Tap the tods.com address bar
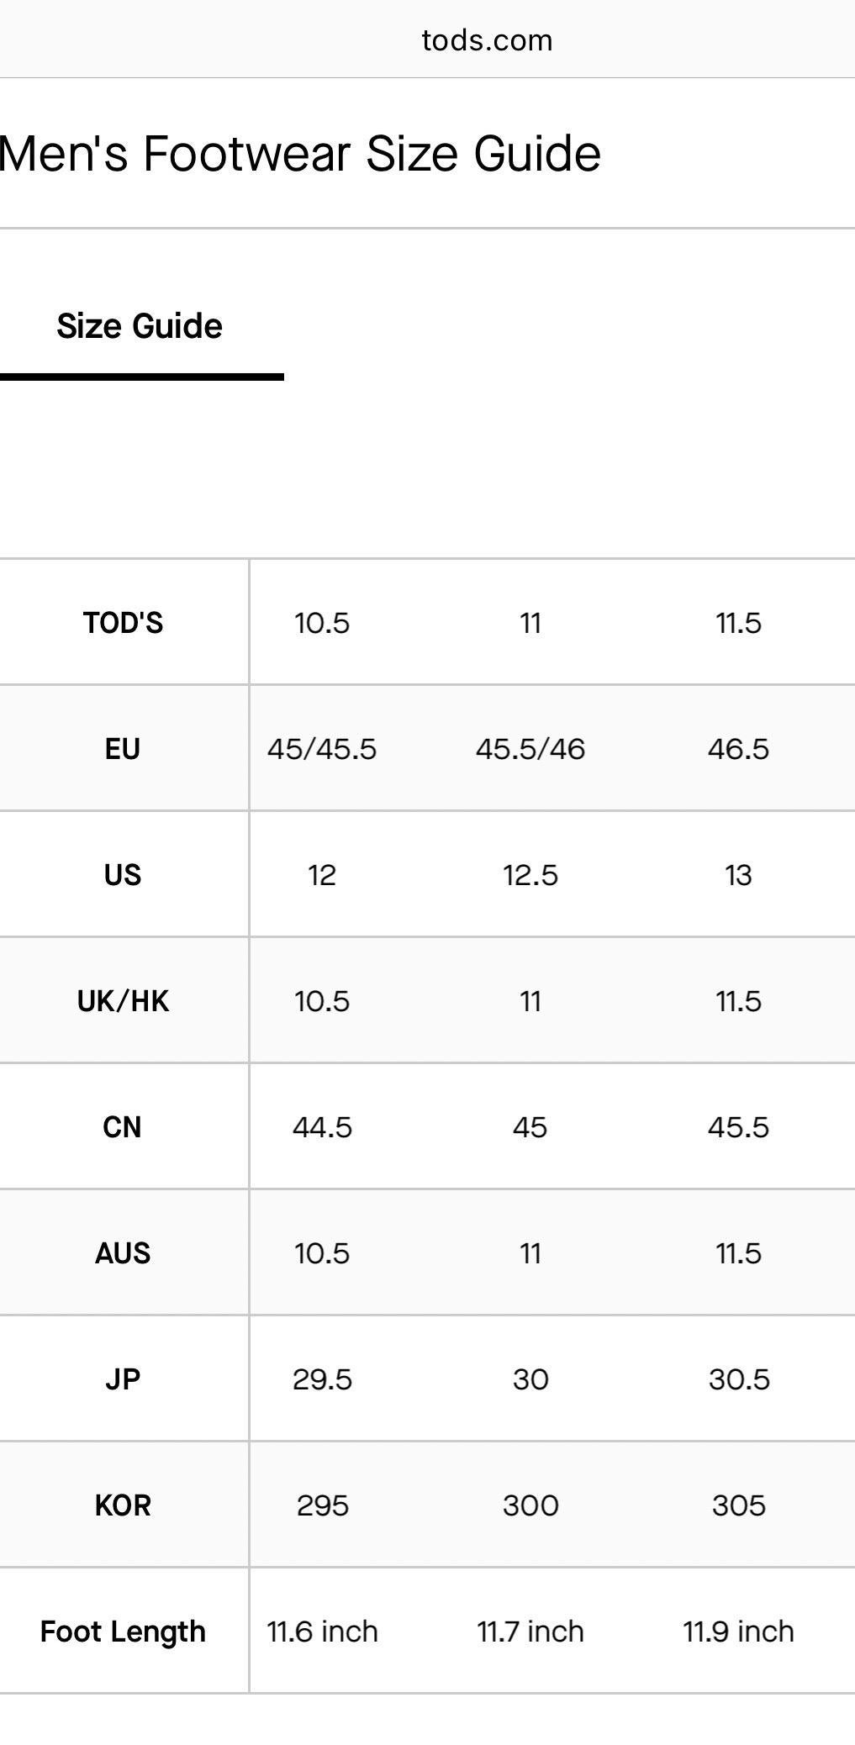This screenshot has height=1745, width=855. (x=487, y=40)
